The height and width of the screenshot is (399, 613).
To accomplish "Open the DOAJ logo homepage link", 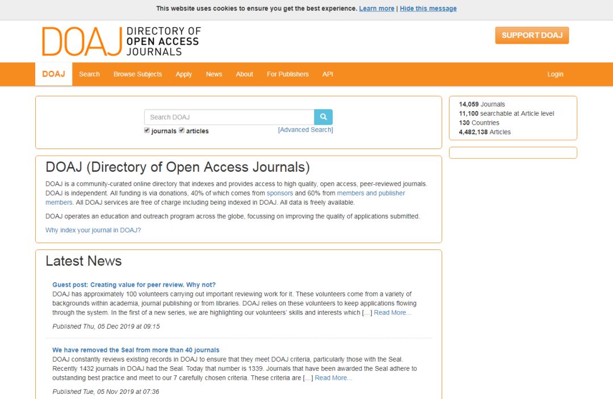I will pos(121,41).
